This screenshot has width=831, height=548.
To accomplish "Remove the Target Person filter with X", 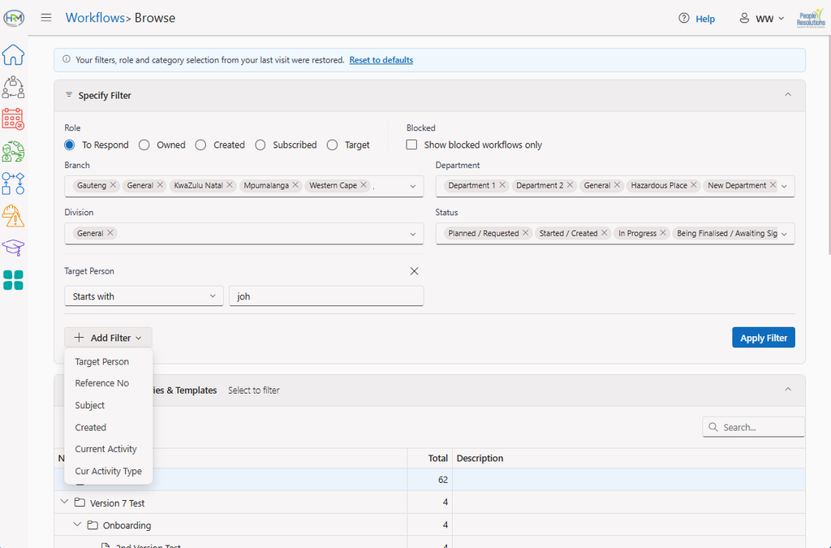I will click(414, 271).
